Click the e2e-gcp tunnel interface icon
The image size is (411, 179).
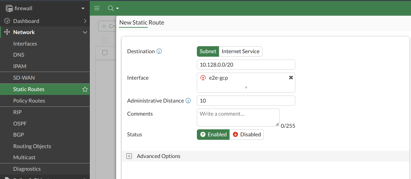[x=203, y=78]
